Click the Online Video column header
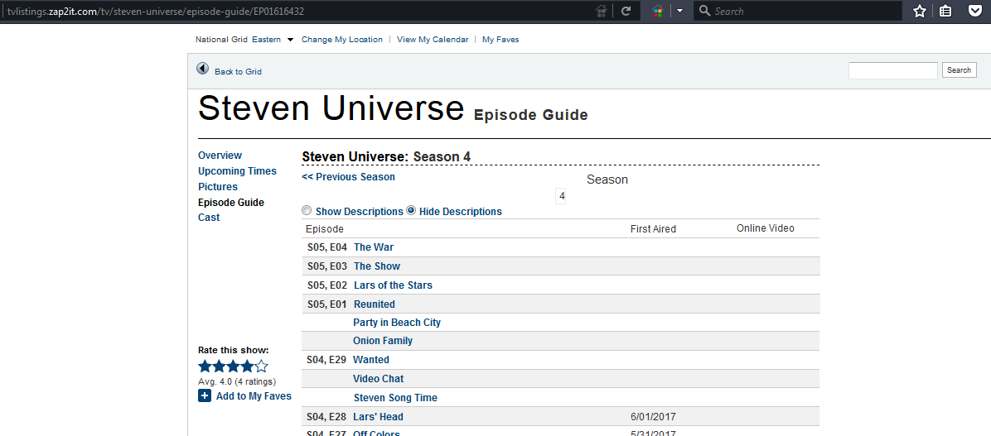The width and height of the screenshot is (991, 436). coord(766,228)
